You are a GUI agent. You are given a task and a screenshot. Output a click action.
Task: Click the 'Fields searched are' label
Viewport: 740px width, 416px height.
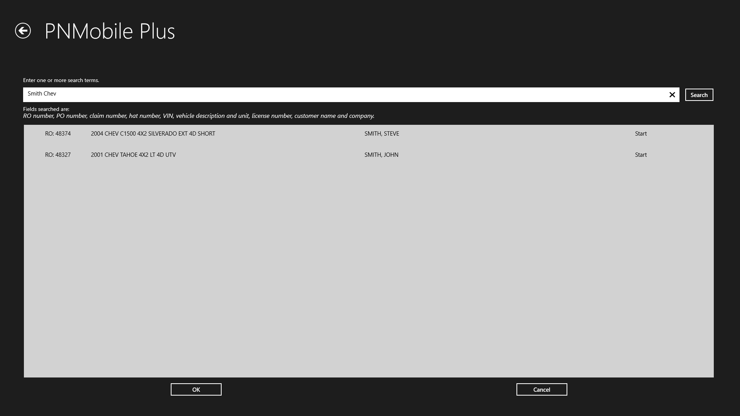click(x=46, y=109)
